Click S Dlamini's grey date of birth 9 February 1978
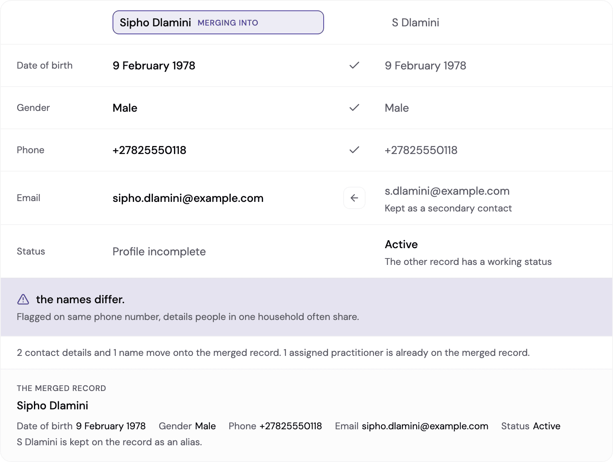613x462 pixels. (425, 65)
